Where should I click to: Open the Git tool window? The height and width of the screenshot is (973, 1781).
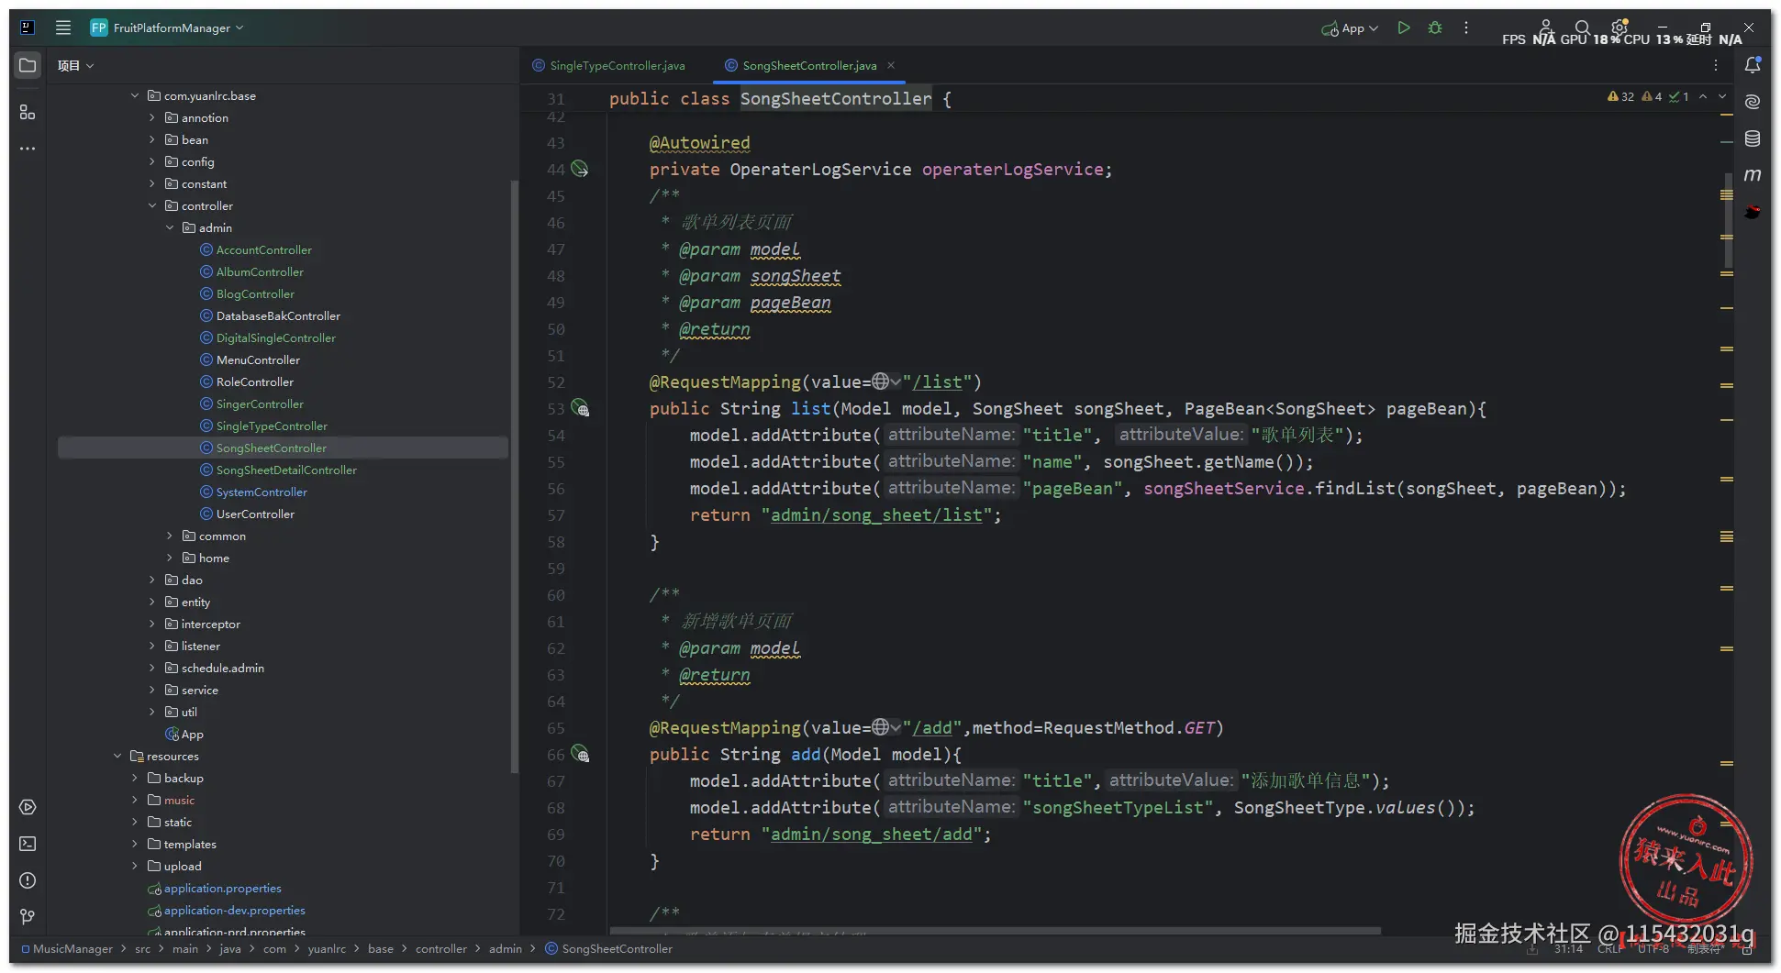[28, 917]
